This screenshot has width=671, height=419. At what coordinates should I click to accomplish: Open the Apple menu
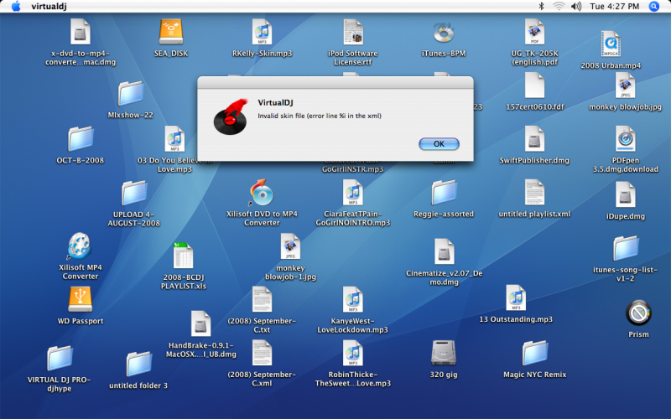pyautogui.click(x=15, y=6)
